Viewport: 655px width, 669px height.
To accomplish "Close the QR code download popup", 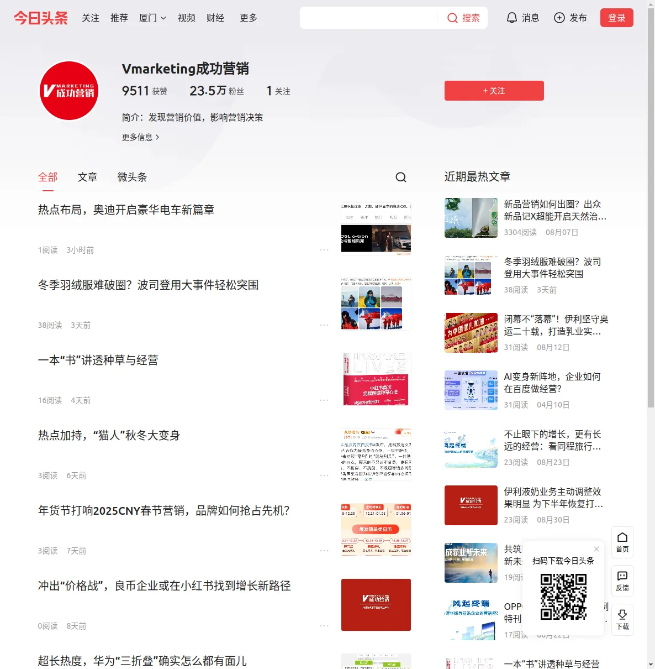I will 596,549.
